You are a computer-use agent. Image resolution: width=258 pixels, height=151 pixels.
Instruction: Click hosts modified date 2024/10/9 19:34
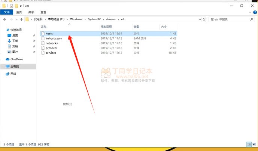coord(111,34)
